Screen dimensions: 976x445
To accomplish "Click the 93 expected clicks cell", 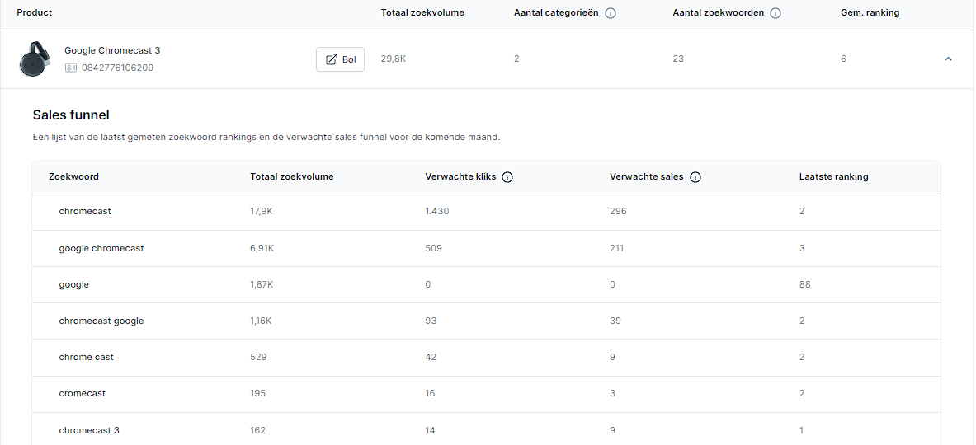I will [431, 321].
